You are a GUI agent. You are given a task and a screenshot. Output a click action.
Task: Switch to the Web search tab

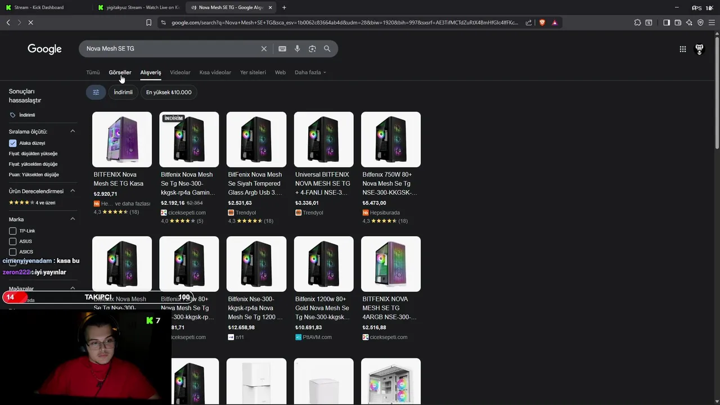coord(280,73)
